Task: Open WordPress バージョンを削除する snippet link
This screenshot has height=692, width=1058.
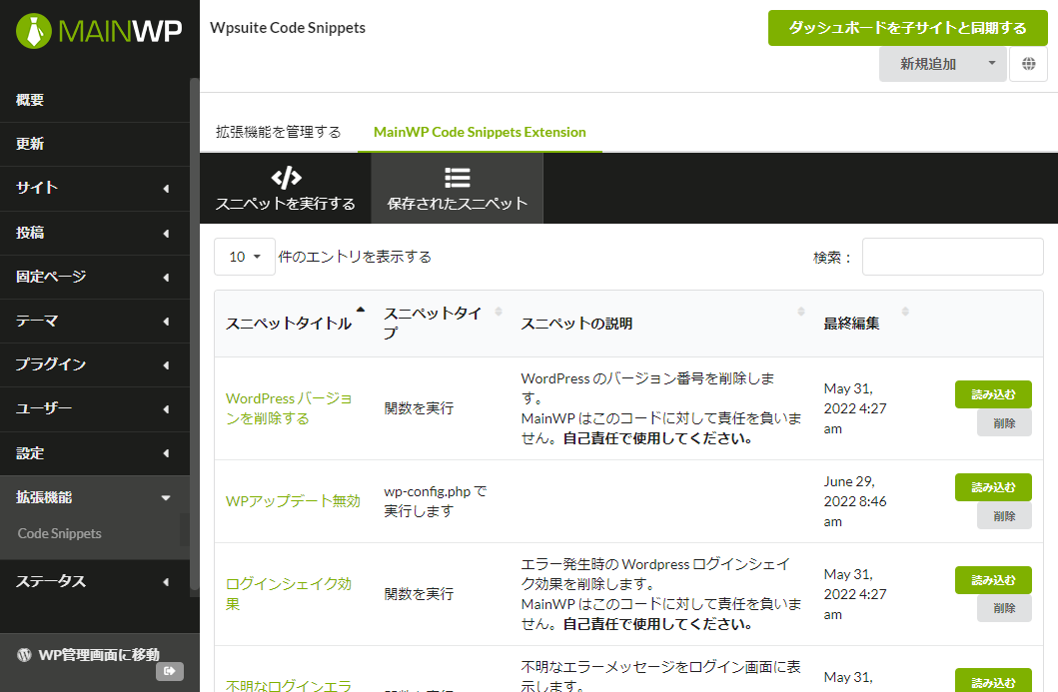Action: pyautogui.click(x=289, y=408)
